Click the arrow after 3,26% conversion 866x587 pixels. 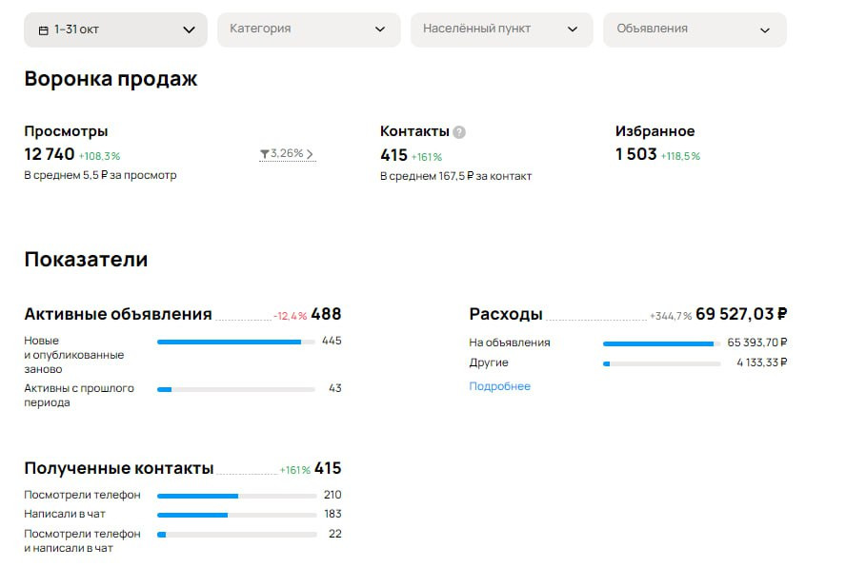click(310, 154)
